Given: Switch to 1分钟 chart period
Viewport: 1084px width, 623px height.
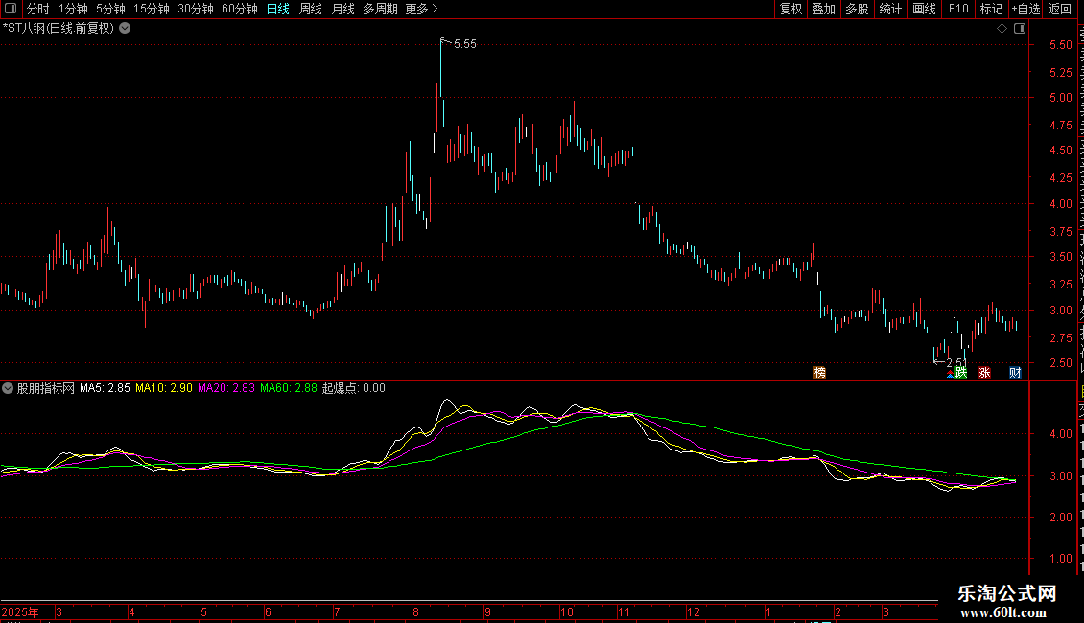Looking at the screenshot, I should coord(73,9).
